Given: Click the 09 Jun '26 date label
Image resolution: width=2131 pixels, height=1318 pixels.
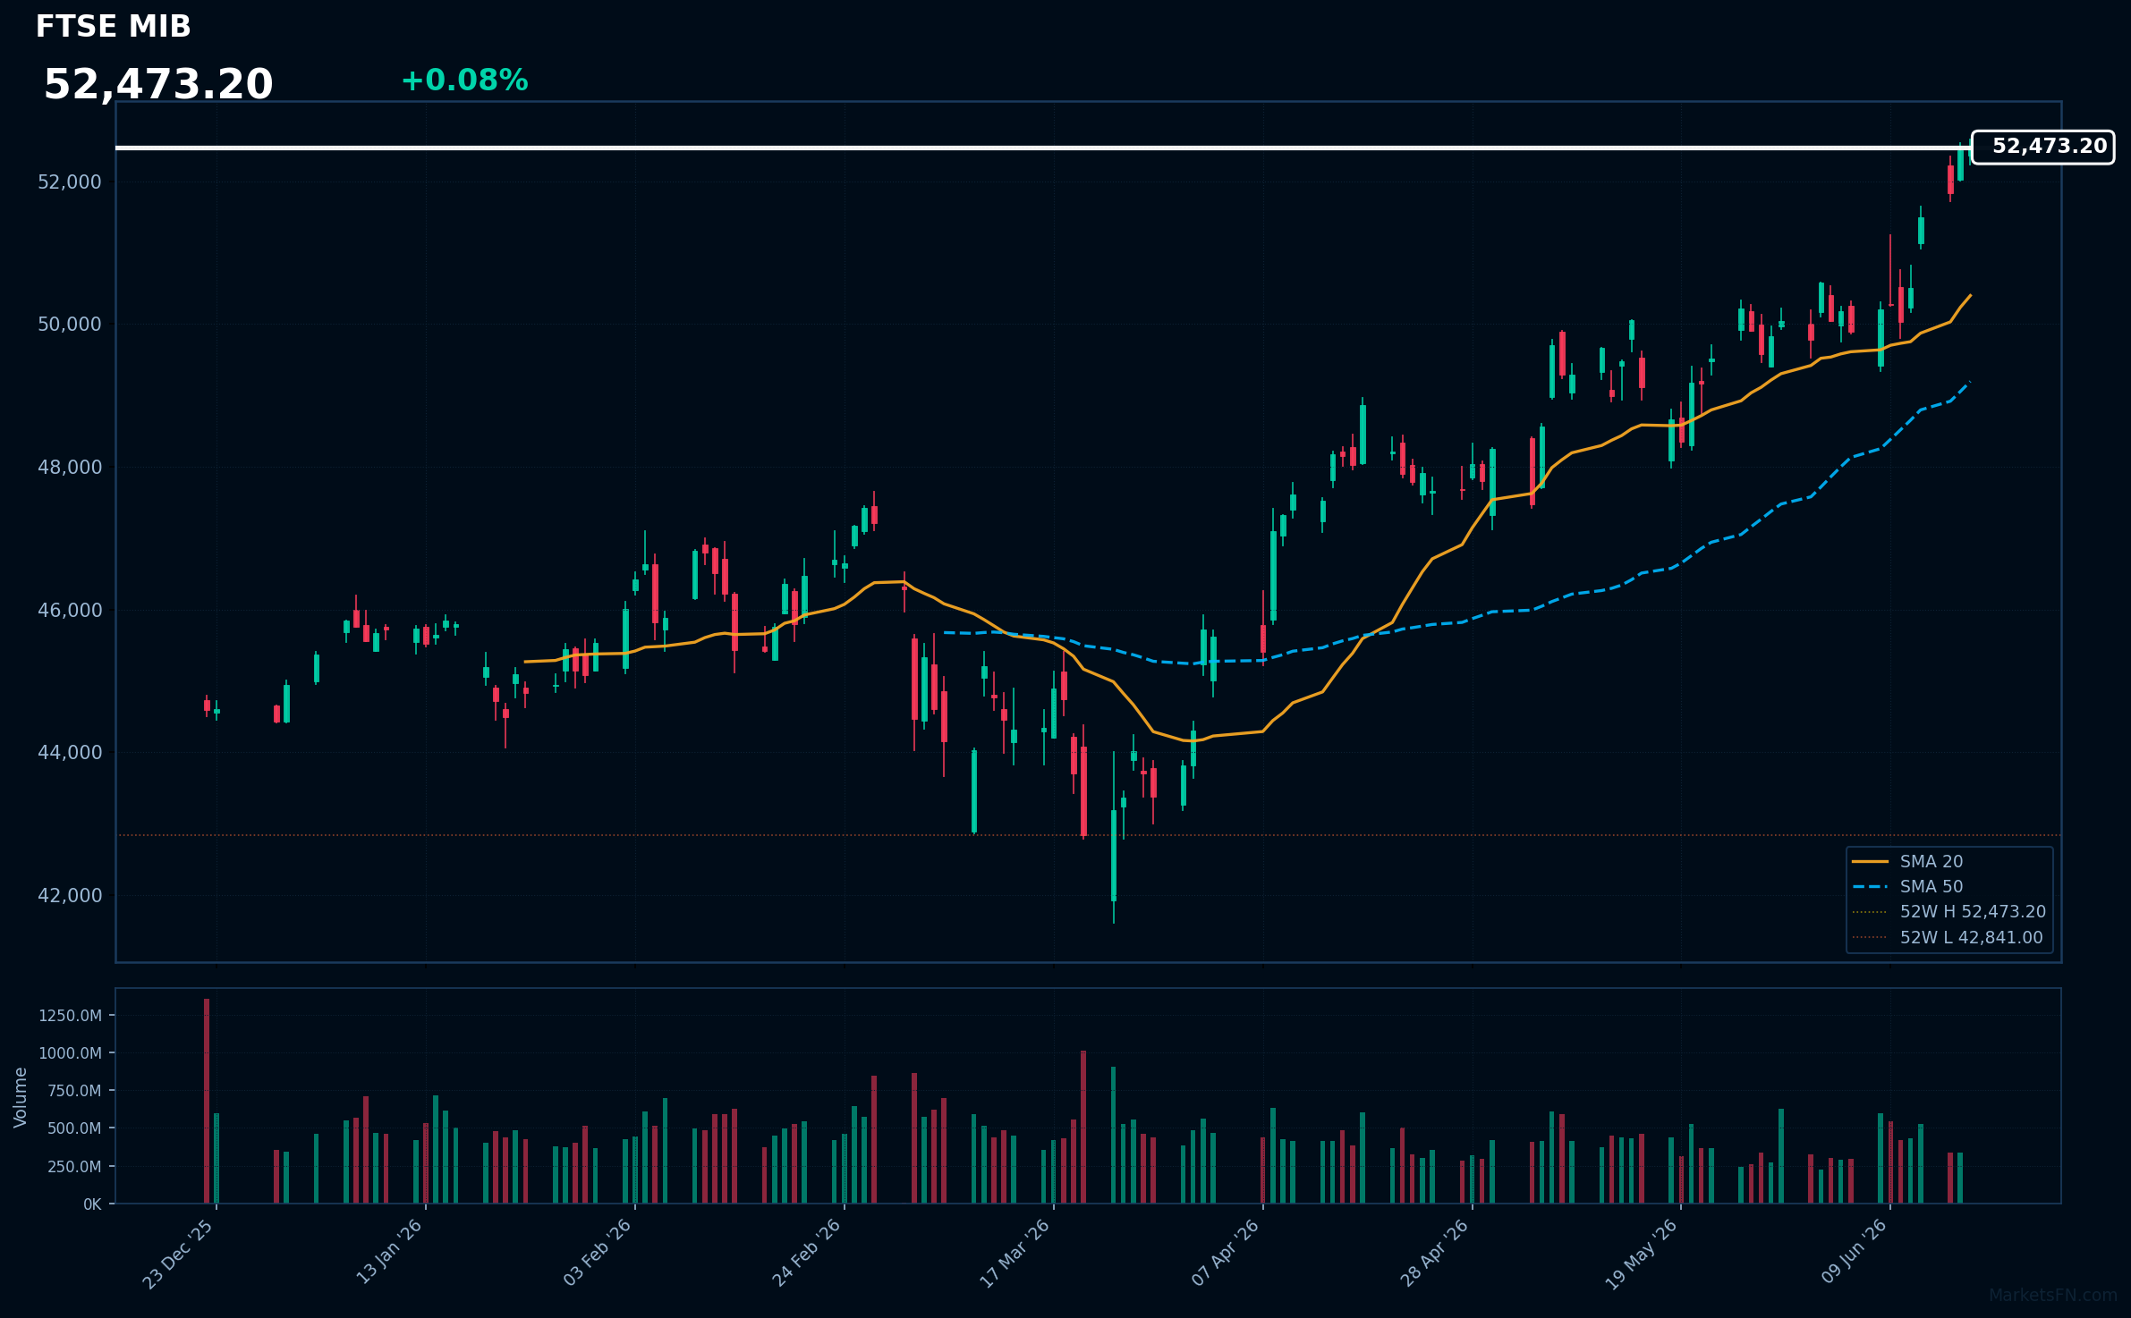Looking at the screenshot, I should point(1855,1253).
